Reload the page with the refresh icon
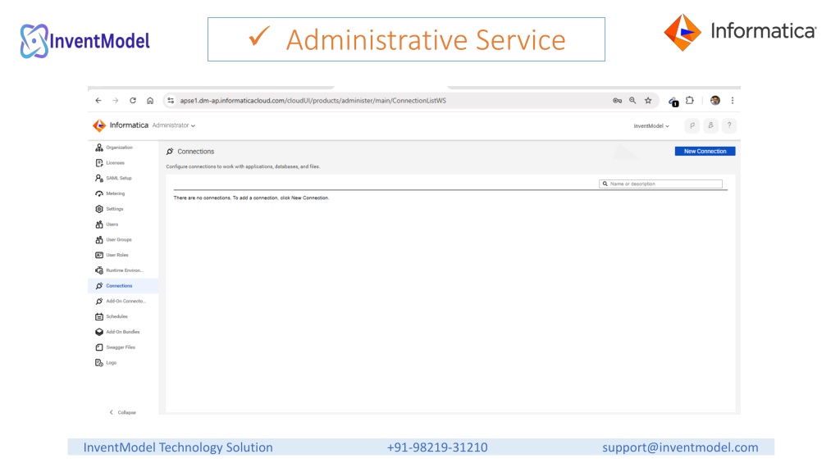 click(x=133, y=101)
